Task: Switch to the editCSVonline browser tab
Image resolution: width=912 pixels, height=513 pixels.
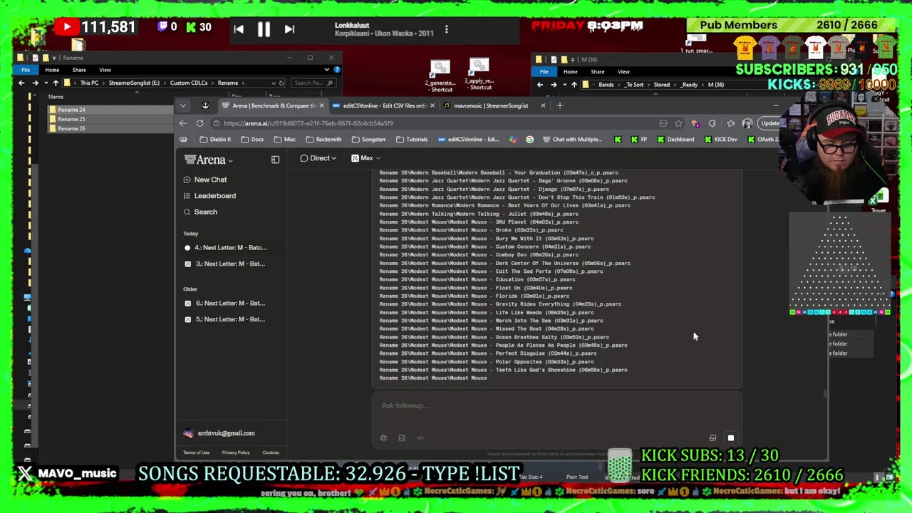Action: pyautogui.click(x=383, y=105)
